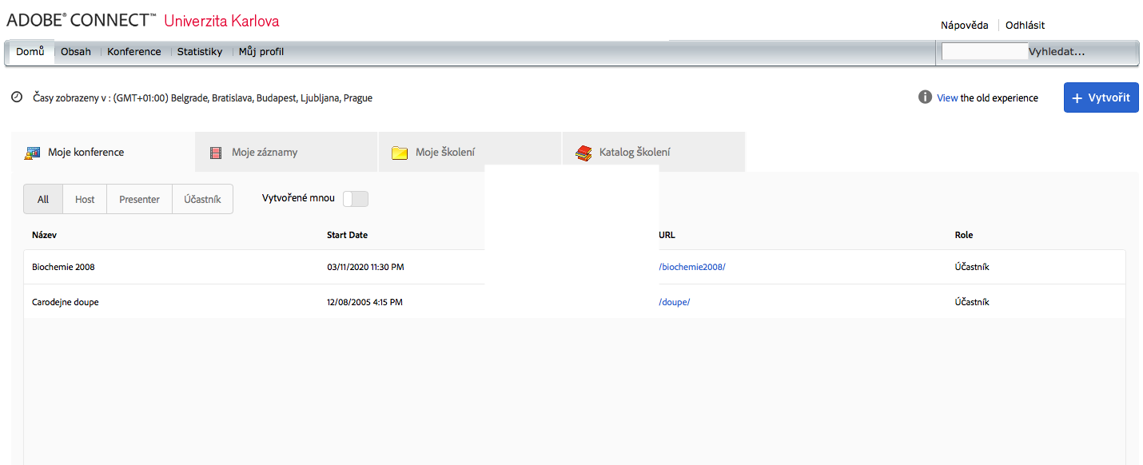This screenshot has height=465, width=1143.
Task: Open Můj profil page
Action: 261,52
